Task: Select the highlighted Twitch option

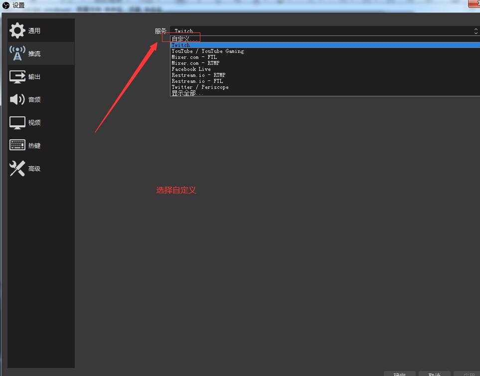Action: pos(181,45)
